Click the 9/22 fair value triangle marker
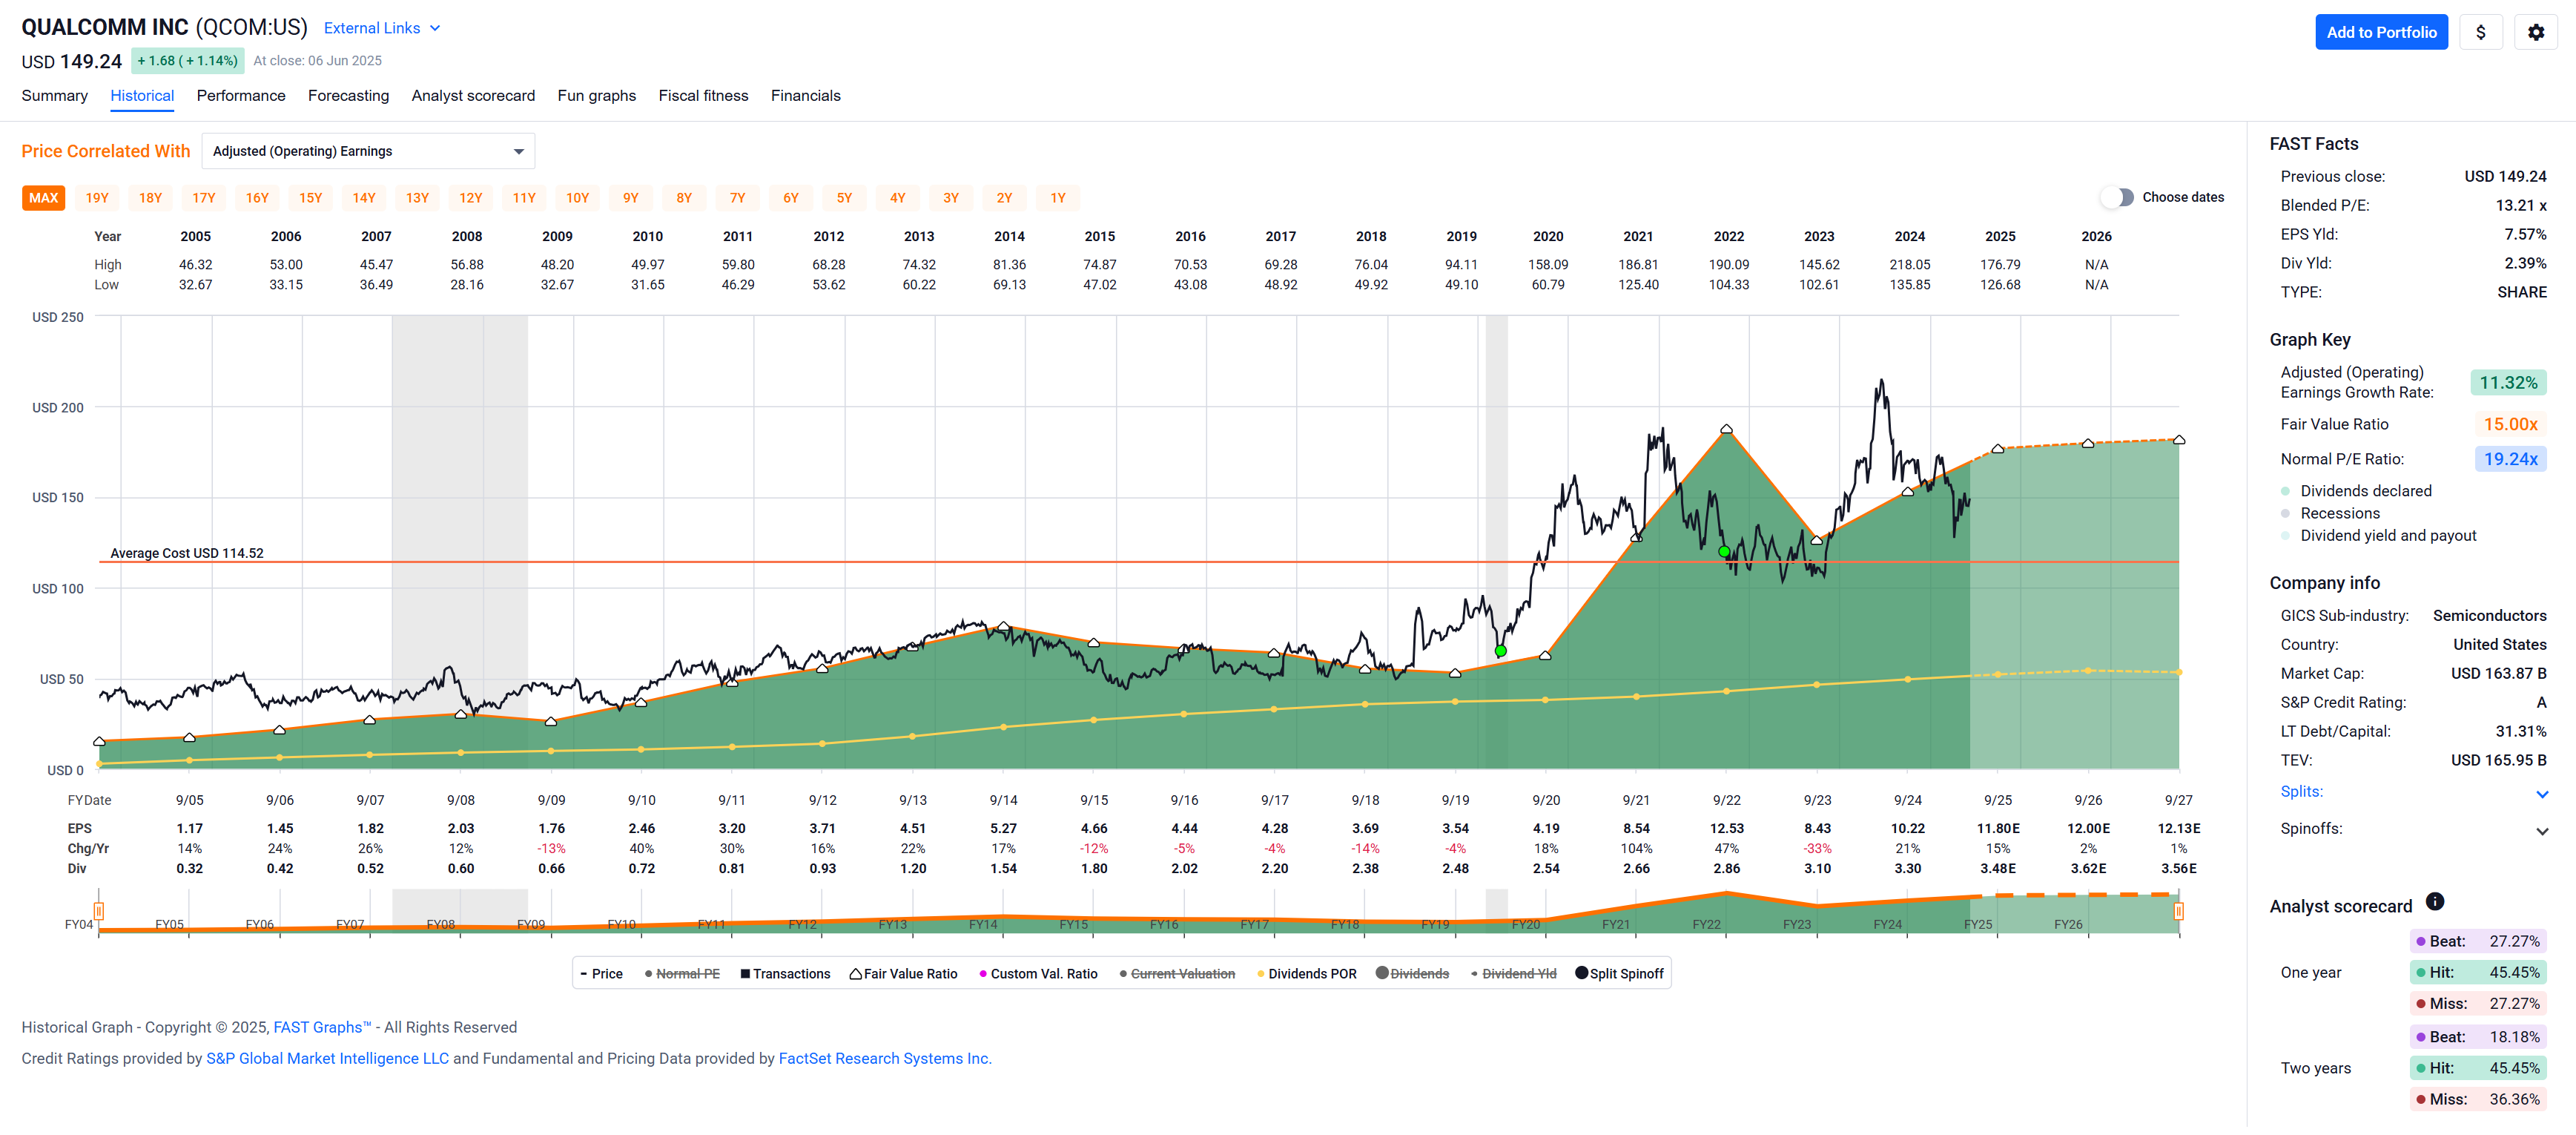The image size is (2576, 1135). pyautogui.click(x=1726, y=429)
